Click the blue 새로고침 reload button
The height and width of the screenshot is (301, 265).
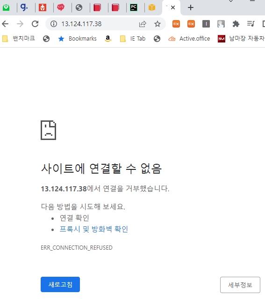60,284
